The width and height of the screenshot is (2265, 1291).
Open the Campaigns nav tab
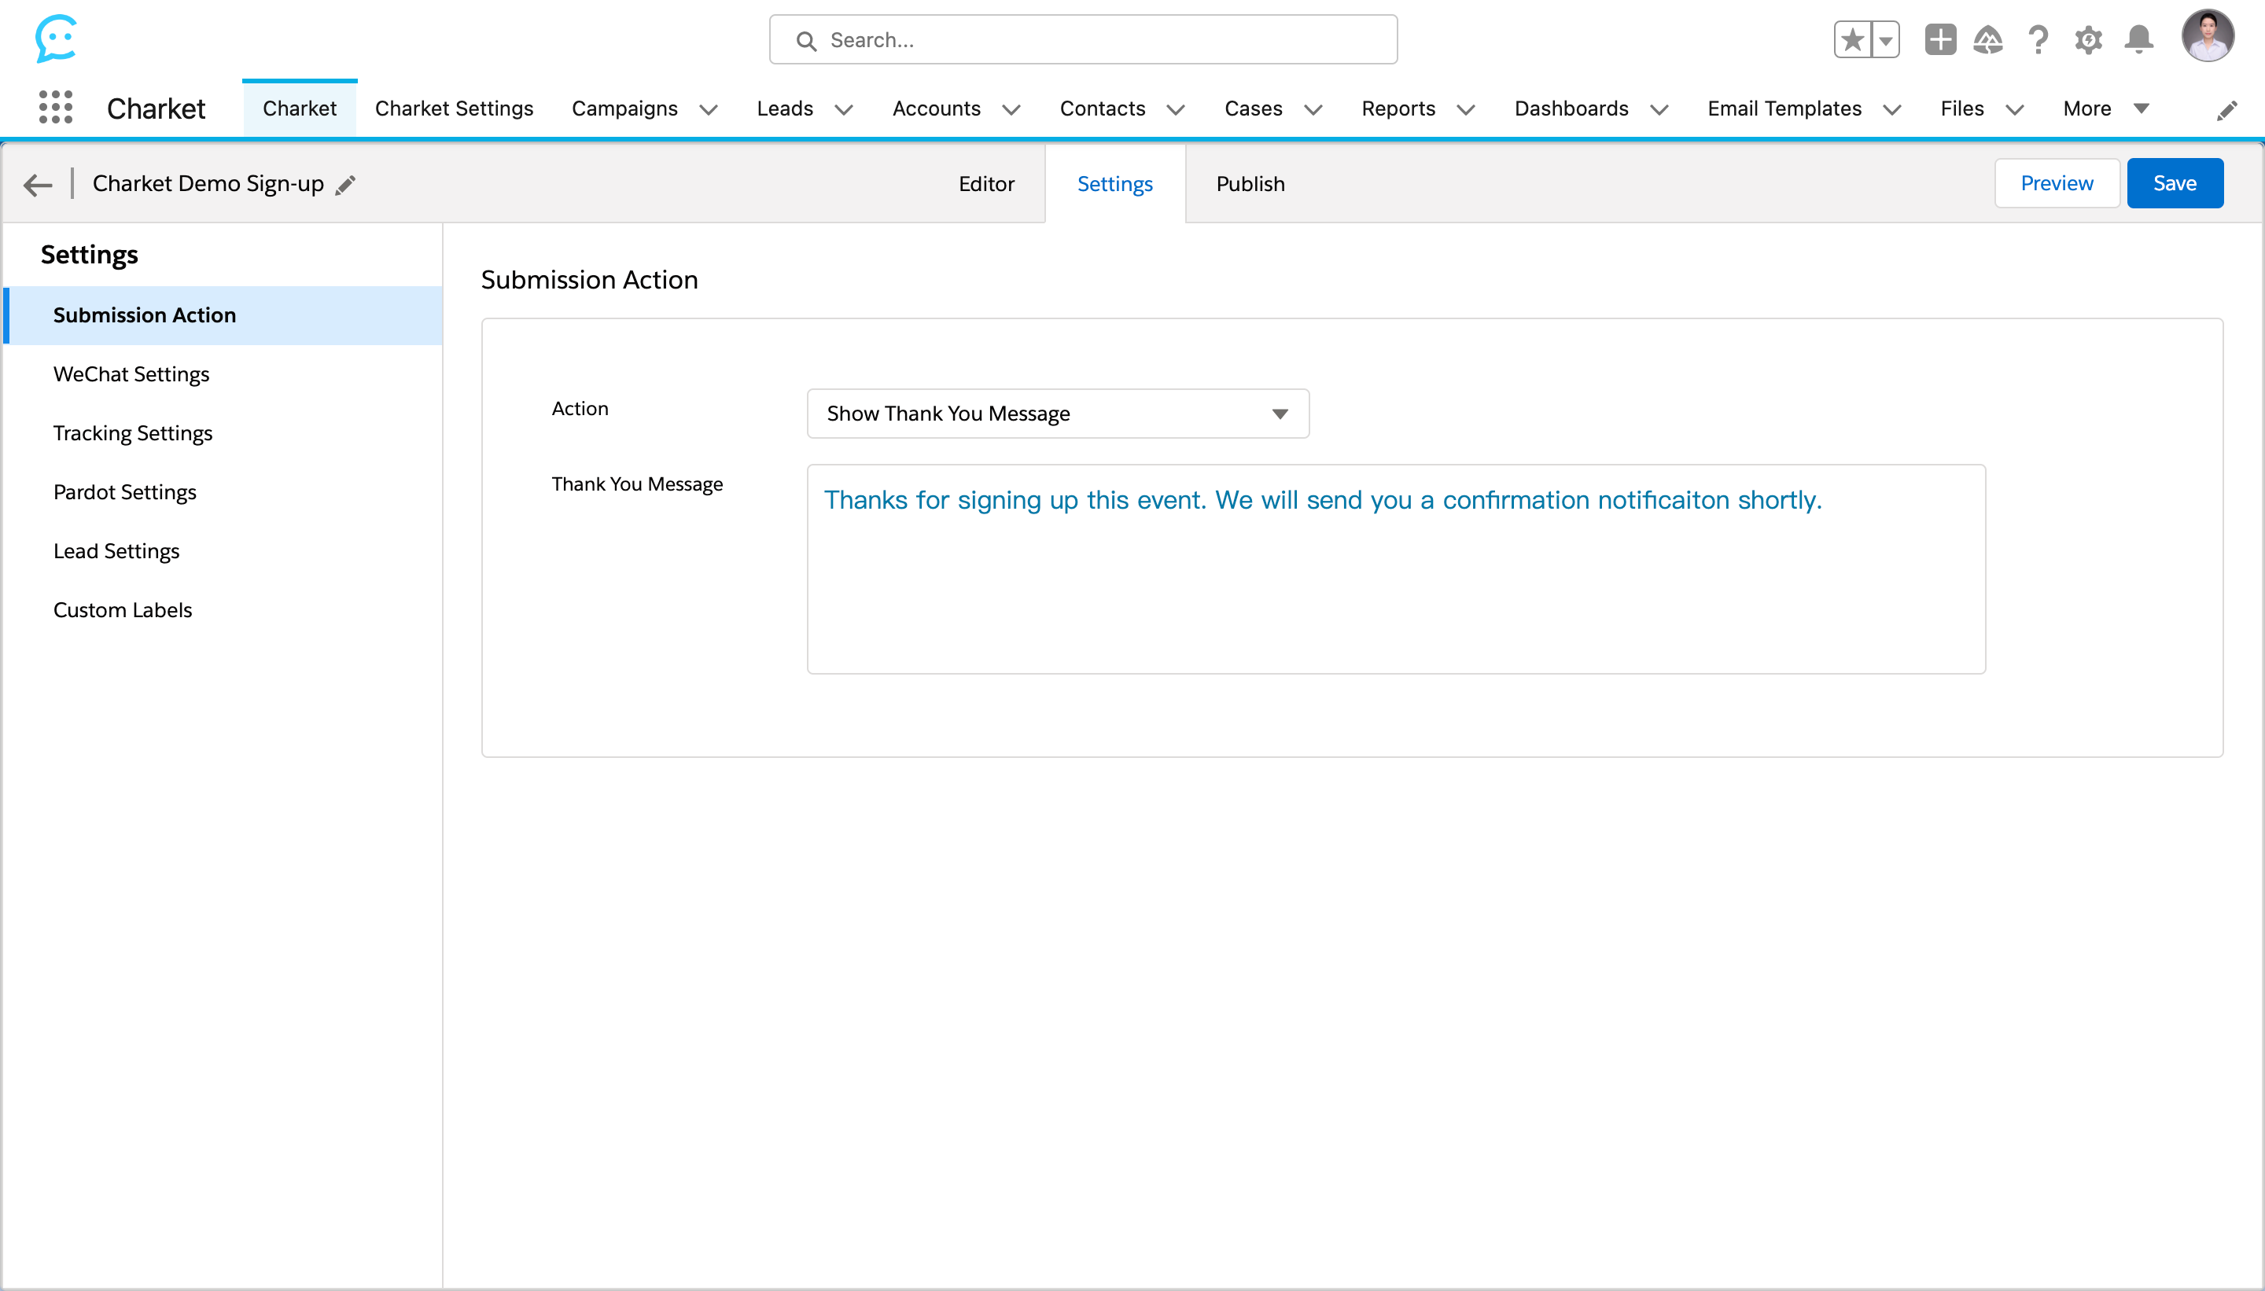tap(624, 109)
